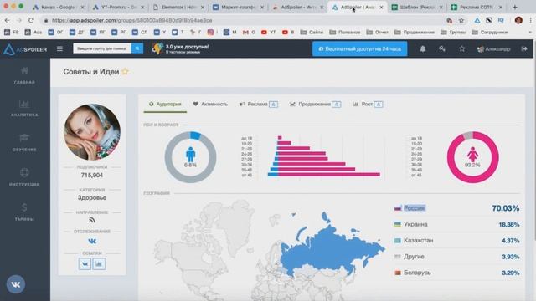This screenshot has width=536, height=301.
Task: Click the Бесплатный доступ на 24 часа button
Action: tap(359, 48)
